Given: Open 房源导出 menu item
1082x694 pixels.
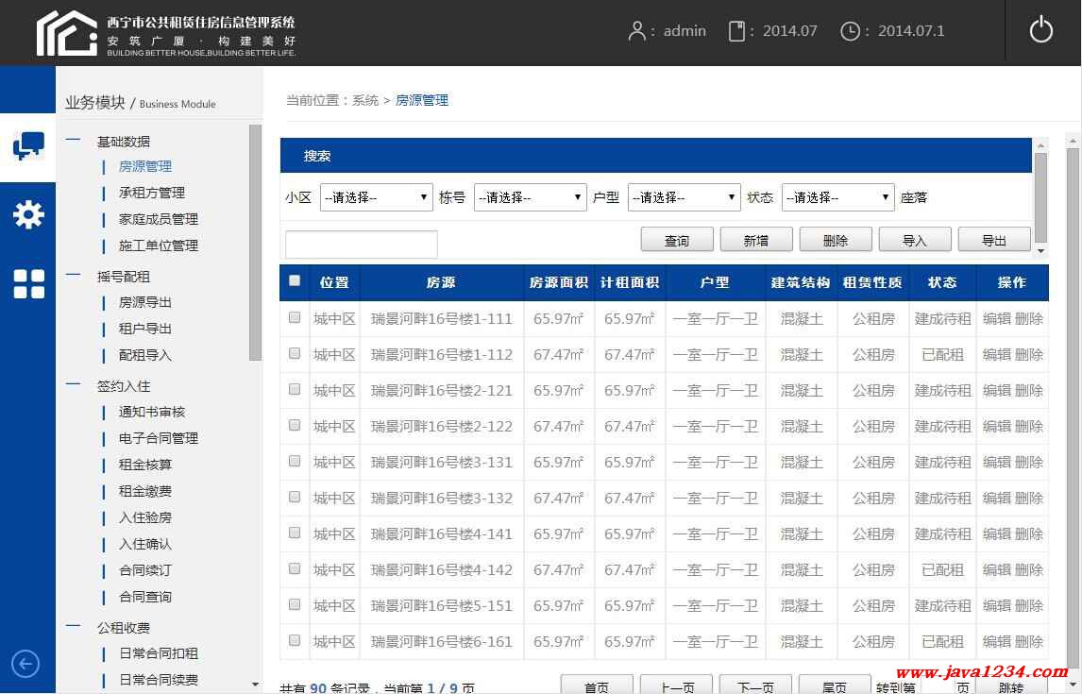Looking at the screenshot, I should pos(144,302).
